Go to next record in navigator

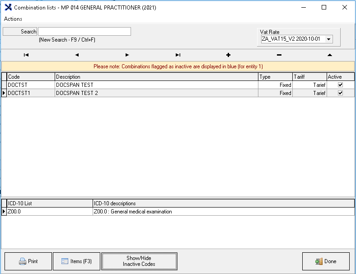pos(127,55)
